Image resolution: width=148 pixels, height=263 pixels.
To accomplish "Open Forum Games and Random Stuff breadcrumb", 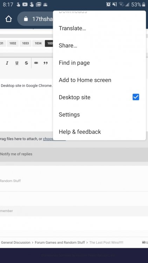I will pos(60,243).
